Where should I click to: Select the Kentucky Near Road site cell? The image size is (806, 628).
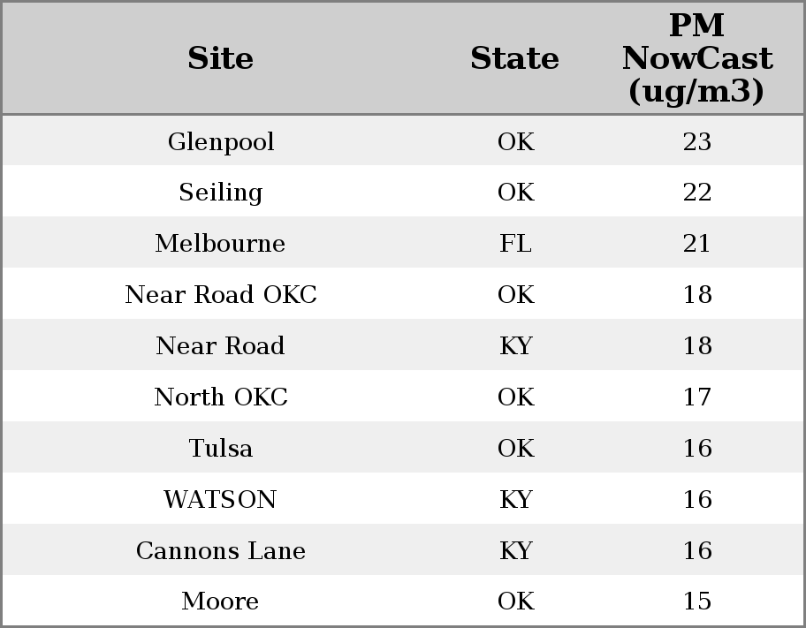click(x=221, y=346)
